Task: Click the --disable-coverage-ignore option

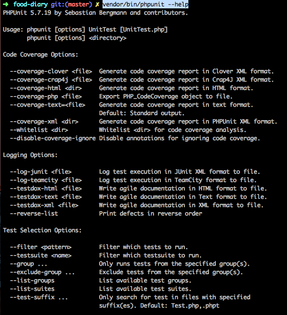Action: 53,138
